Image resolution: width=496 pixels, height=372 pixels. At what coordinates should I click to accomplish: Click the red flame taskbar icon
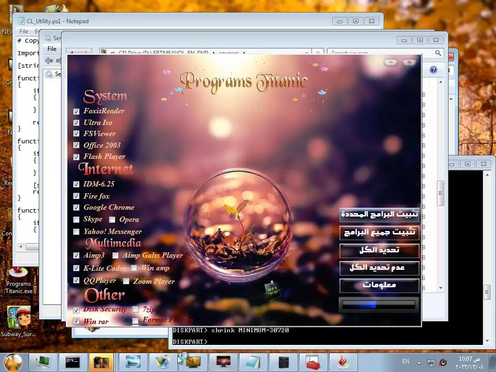[x=343, y=362]
